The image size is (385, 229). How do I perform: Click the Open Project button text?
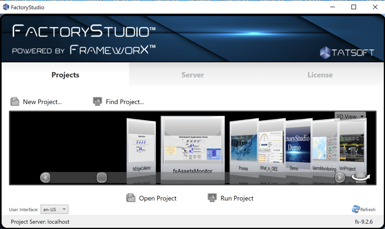click(x=158, y=198)
